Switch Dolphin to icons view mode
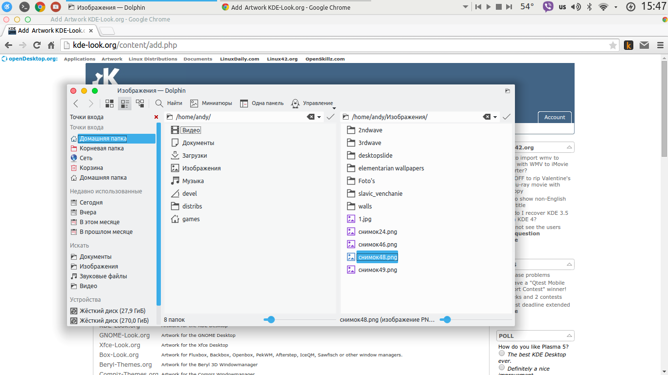668x375 pixels. point(110,104)
